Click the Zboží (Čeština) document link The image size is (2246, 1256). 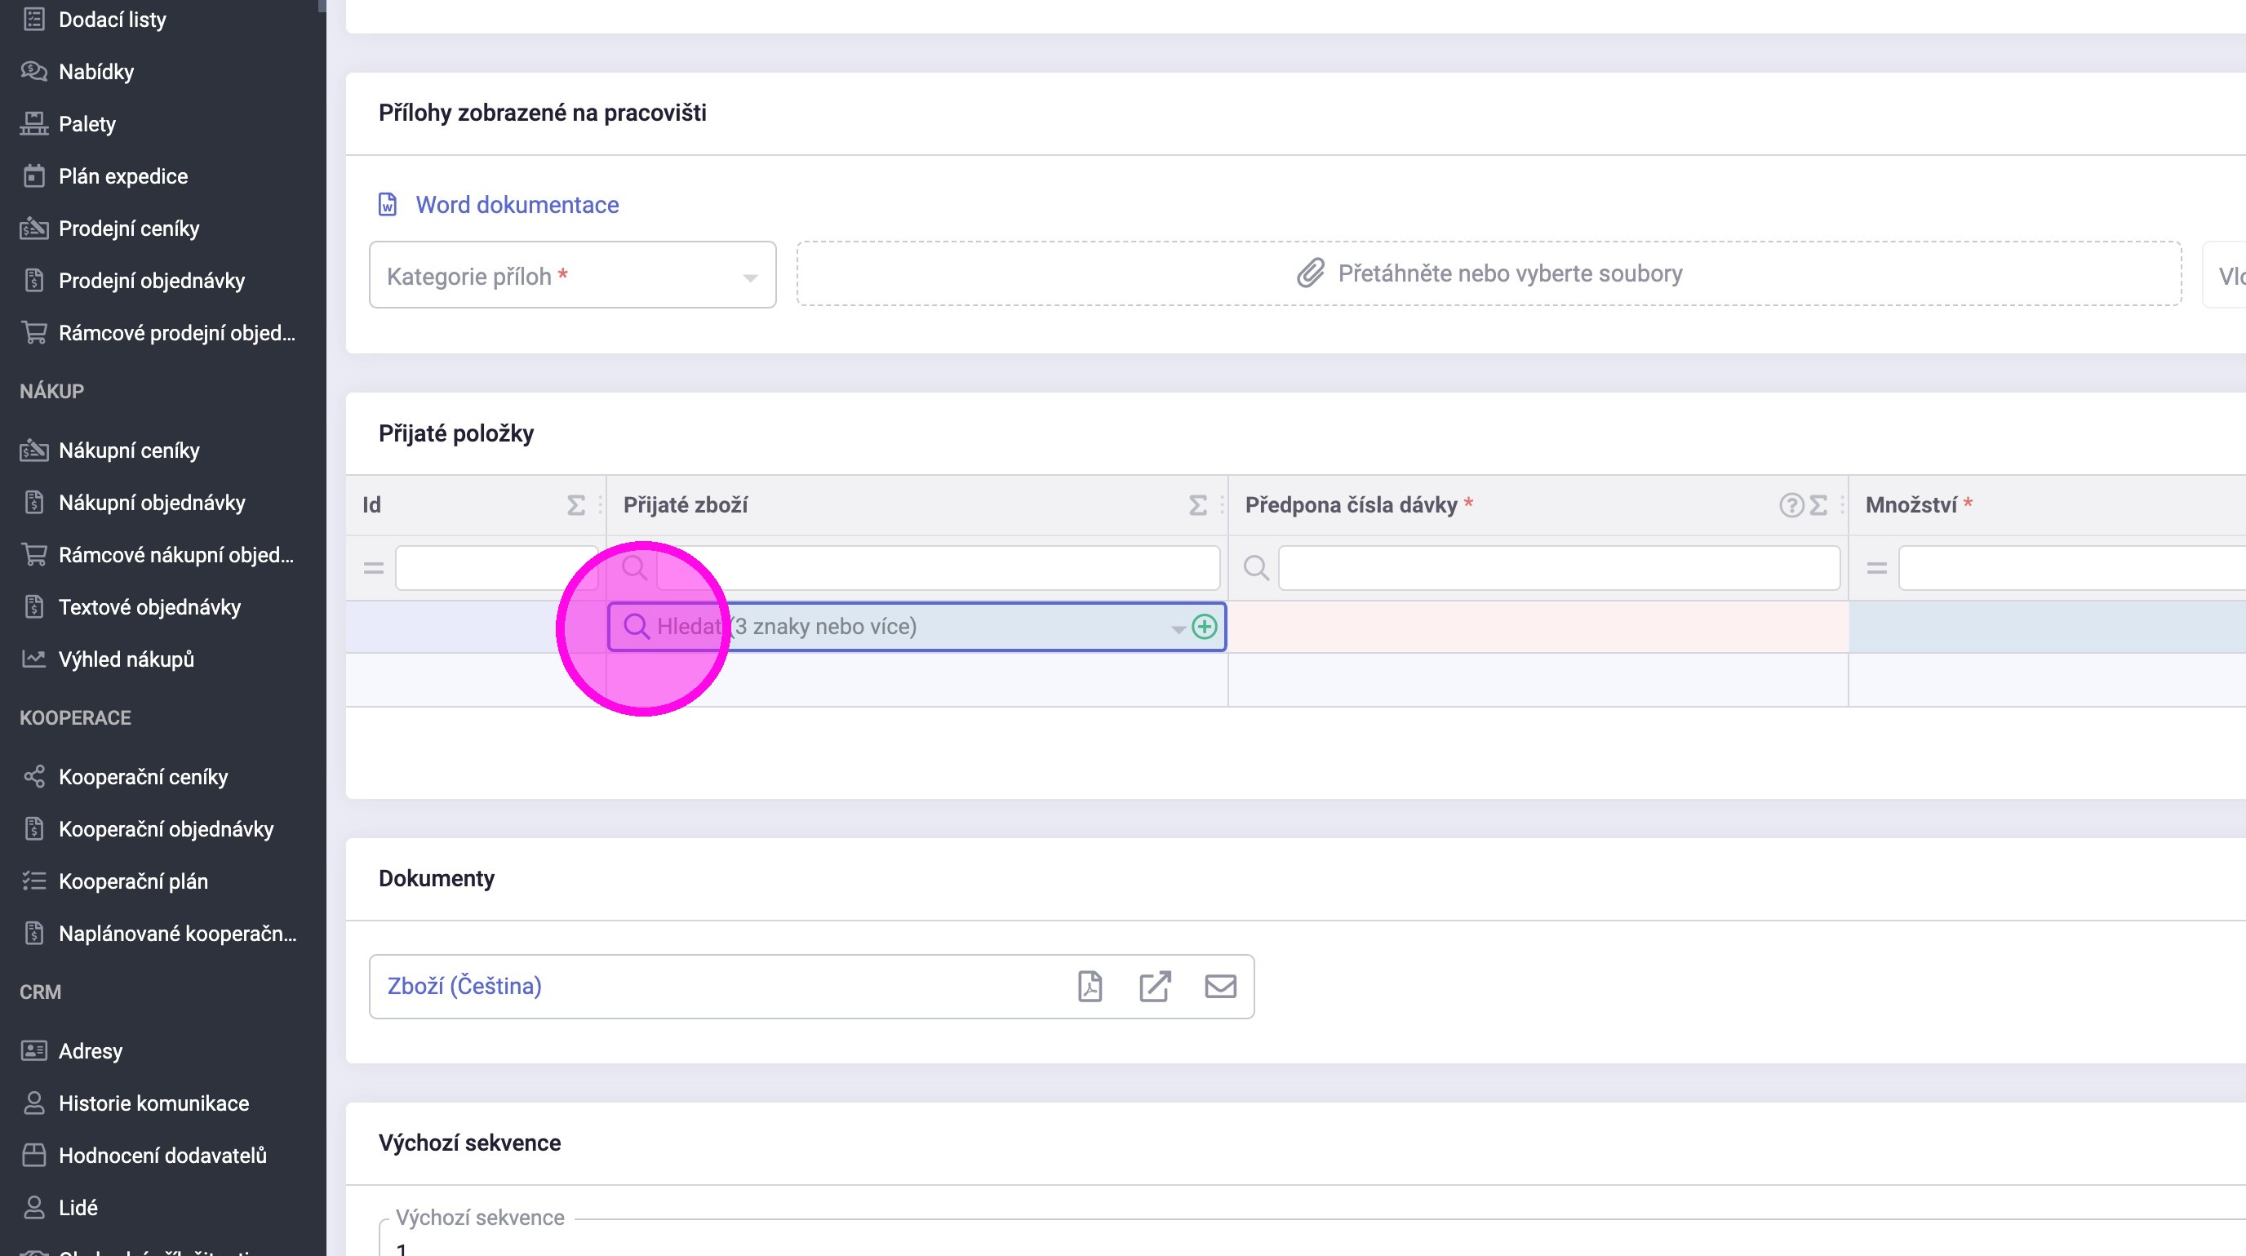tap(464, 986)
